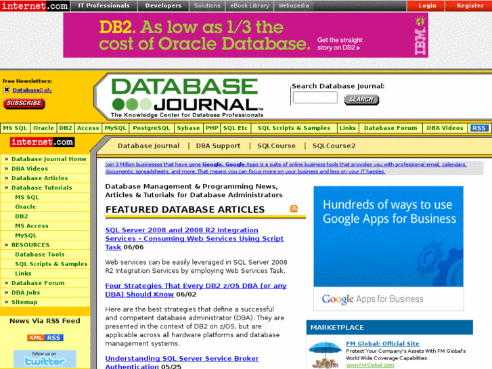The height and width of the screenshot is (369, 492).
Task: Click the Database Journal sub-navigation link
Action: [x=149, y=146]
